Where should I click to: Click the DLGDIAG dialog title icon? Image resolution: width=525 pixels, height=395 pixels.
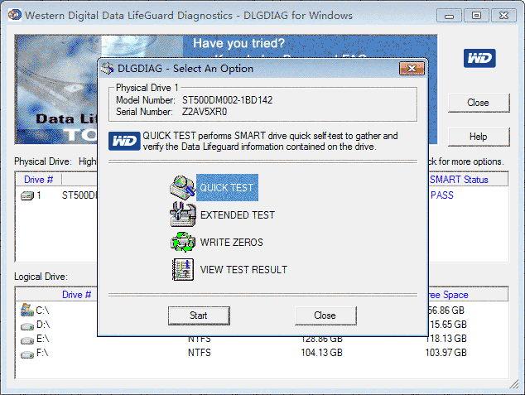click(108, 68)
